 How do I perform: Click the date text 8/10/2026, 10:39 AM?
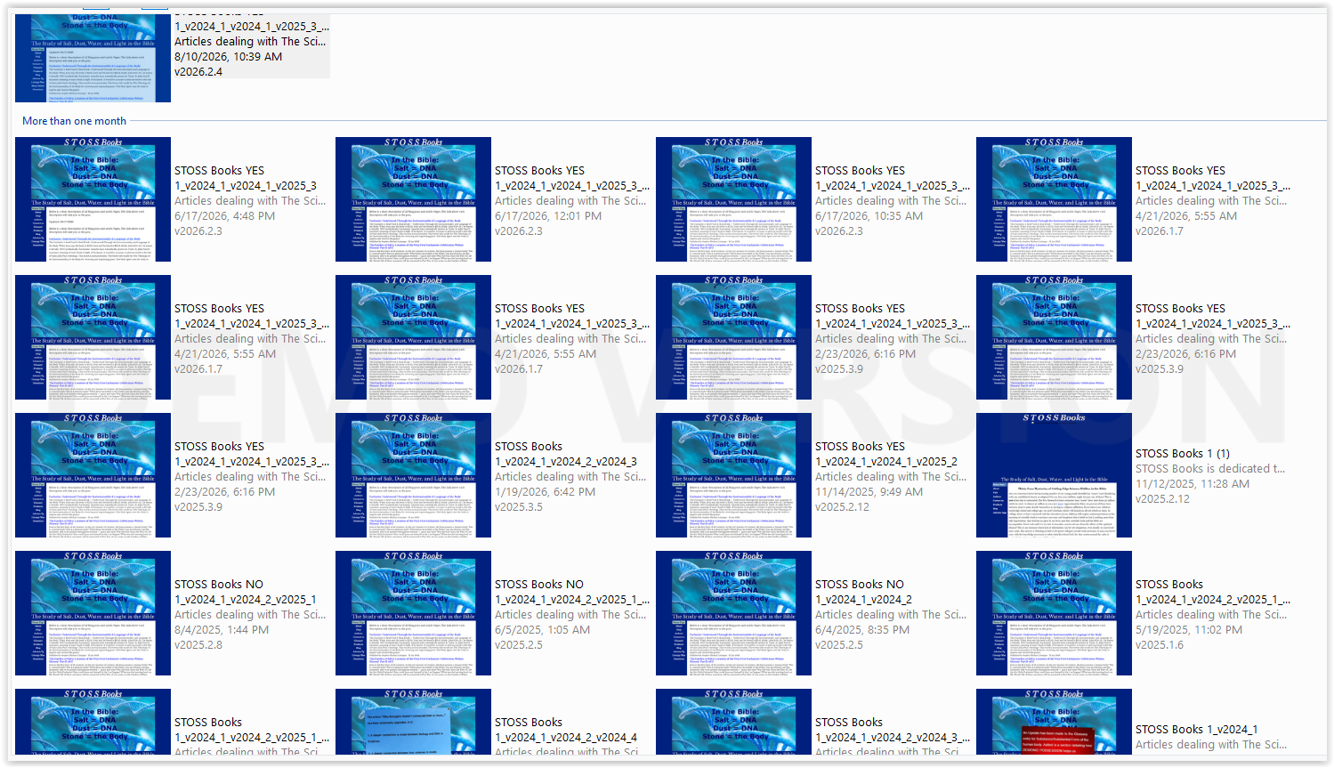click(x=229, y=56)
